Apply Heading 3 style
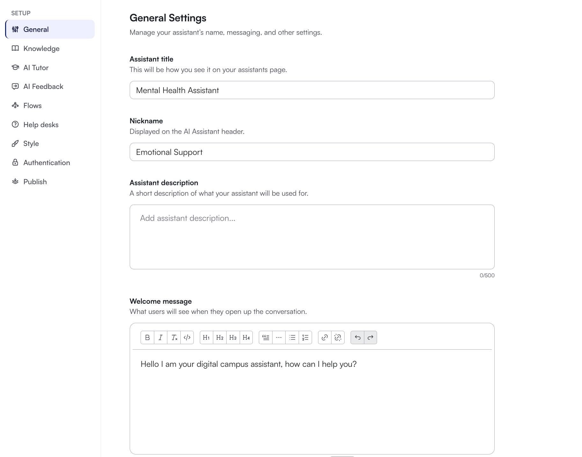This screenshot has width=582, height=457. tap(233, 337)
